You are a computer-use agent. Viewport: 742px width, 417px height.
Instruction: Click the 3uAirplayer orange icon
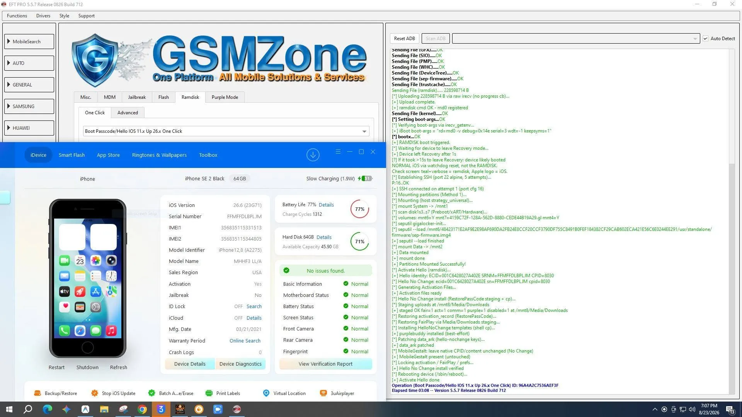pos(323,393)
